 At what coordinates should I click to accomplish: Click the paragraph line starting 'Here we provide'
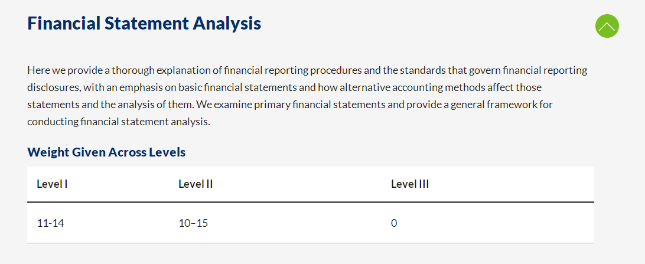click(307, 70)
